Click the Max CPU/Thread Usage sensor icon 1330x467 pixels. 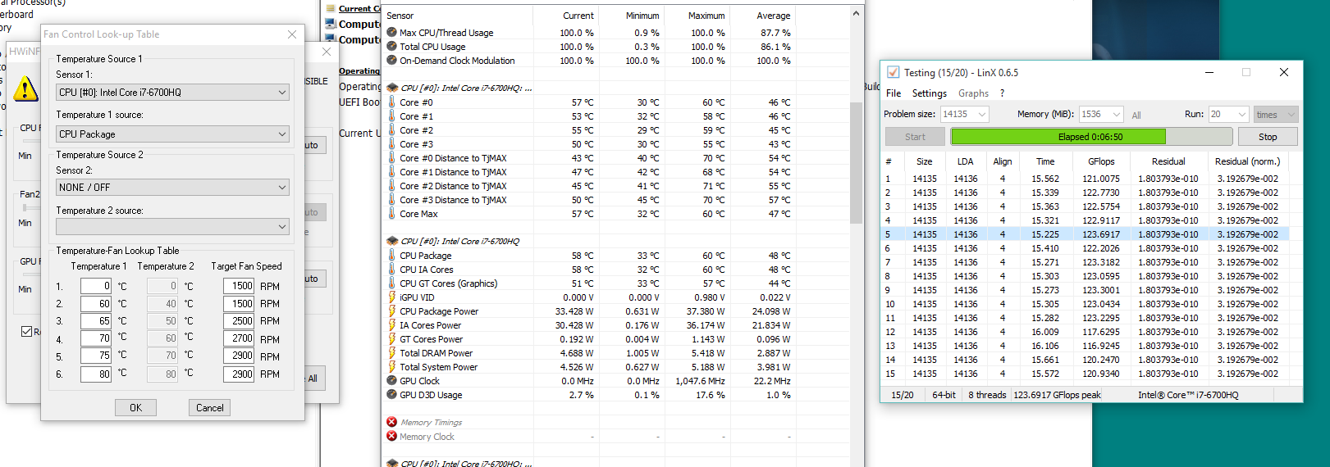(x=391, y=33)
